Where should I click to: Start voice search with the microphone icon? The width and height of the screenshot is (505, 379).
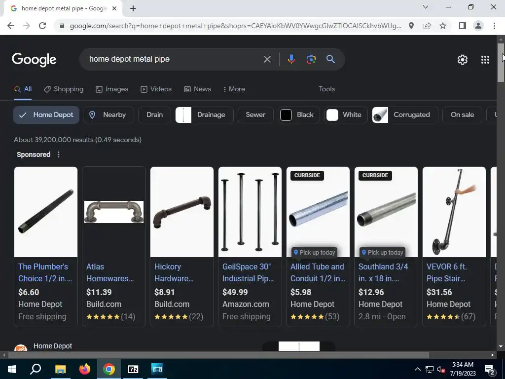(x=291, y=59)
